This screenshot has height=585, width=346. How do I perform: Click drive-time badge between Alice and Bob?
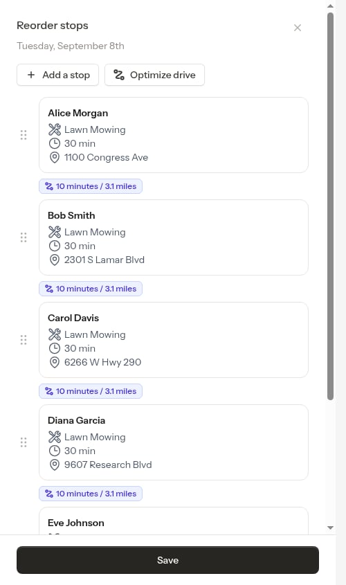(x=91, y=186)
